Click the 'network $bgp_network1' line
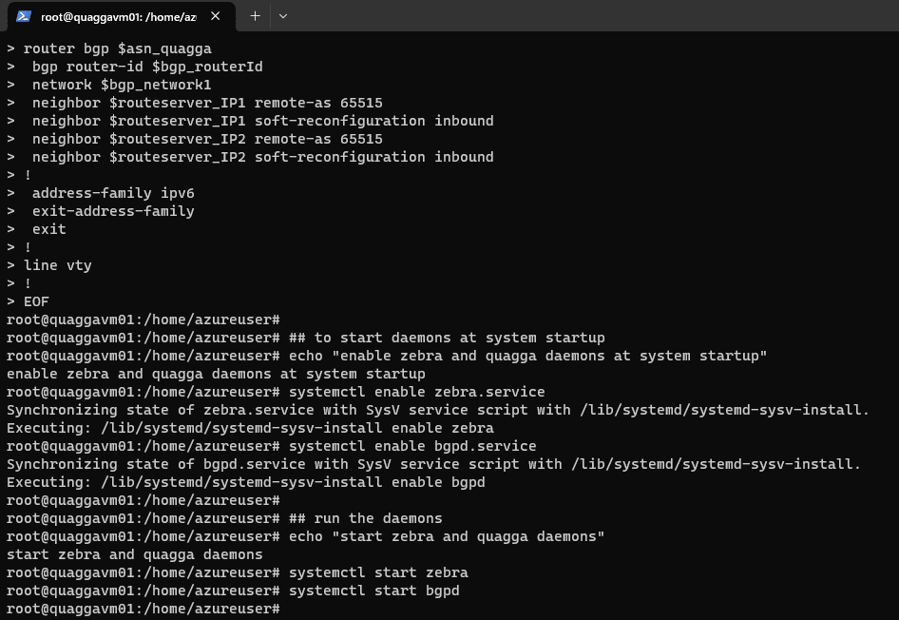899x620 pixels. click(x=122, y=85)
